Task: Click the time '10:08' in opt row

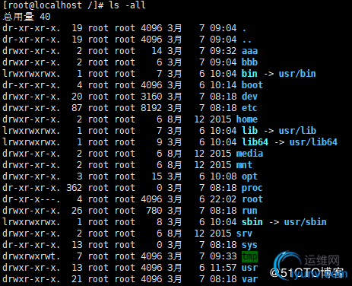Action: click(223, 176)
